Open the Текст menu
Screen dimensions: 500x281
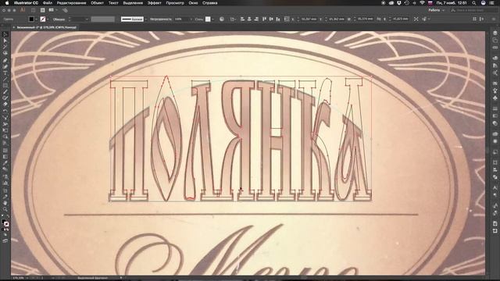[x=113, y=3]
